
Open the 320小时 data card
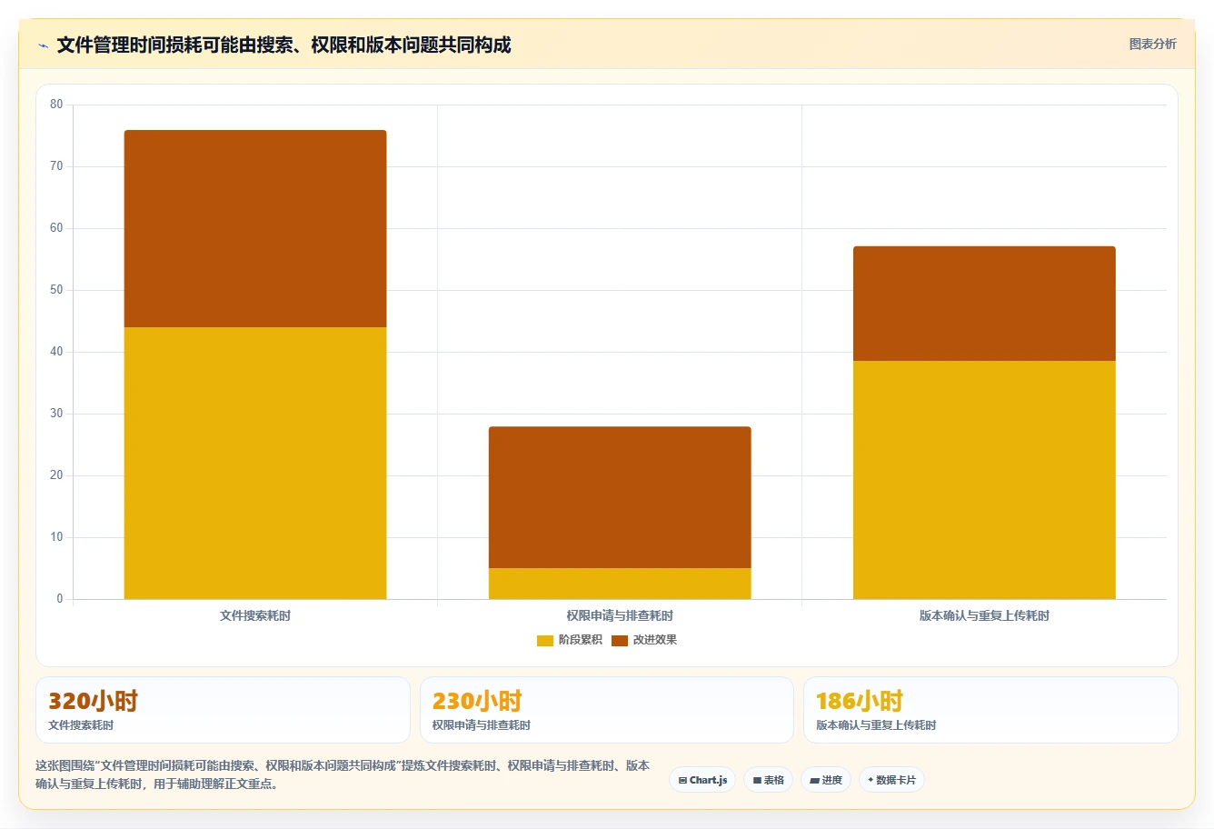(223, 710)
